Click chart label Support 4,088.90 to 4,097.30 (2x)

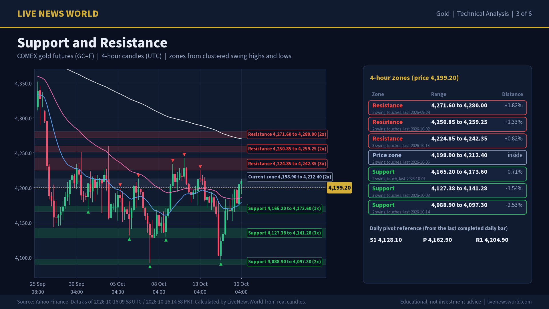coord(285,262)
